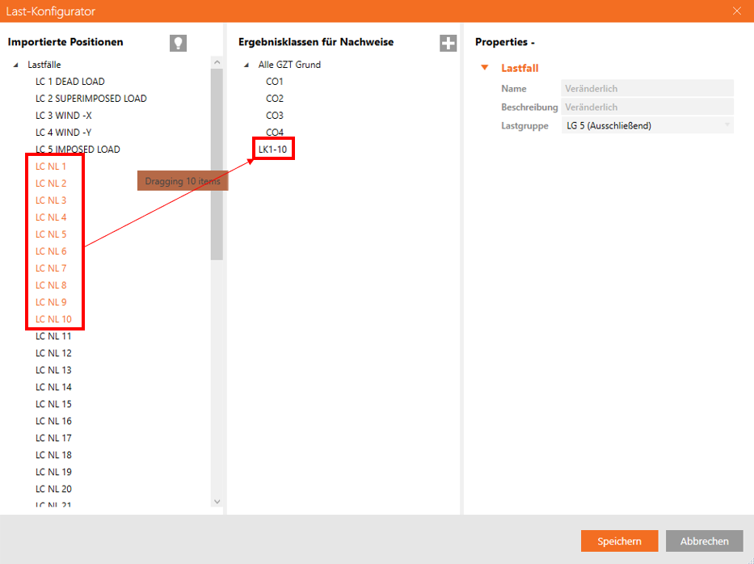754x564 pixels.
Task: Collapse the Lastfälle tree node
Action: click(x=16, y=65)
